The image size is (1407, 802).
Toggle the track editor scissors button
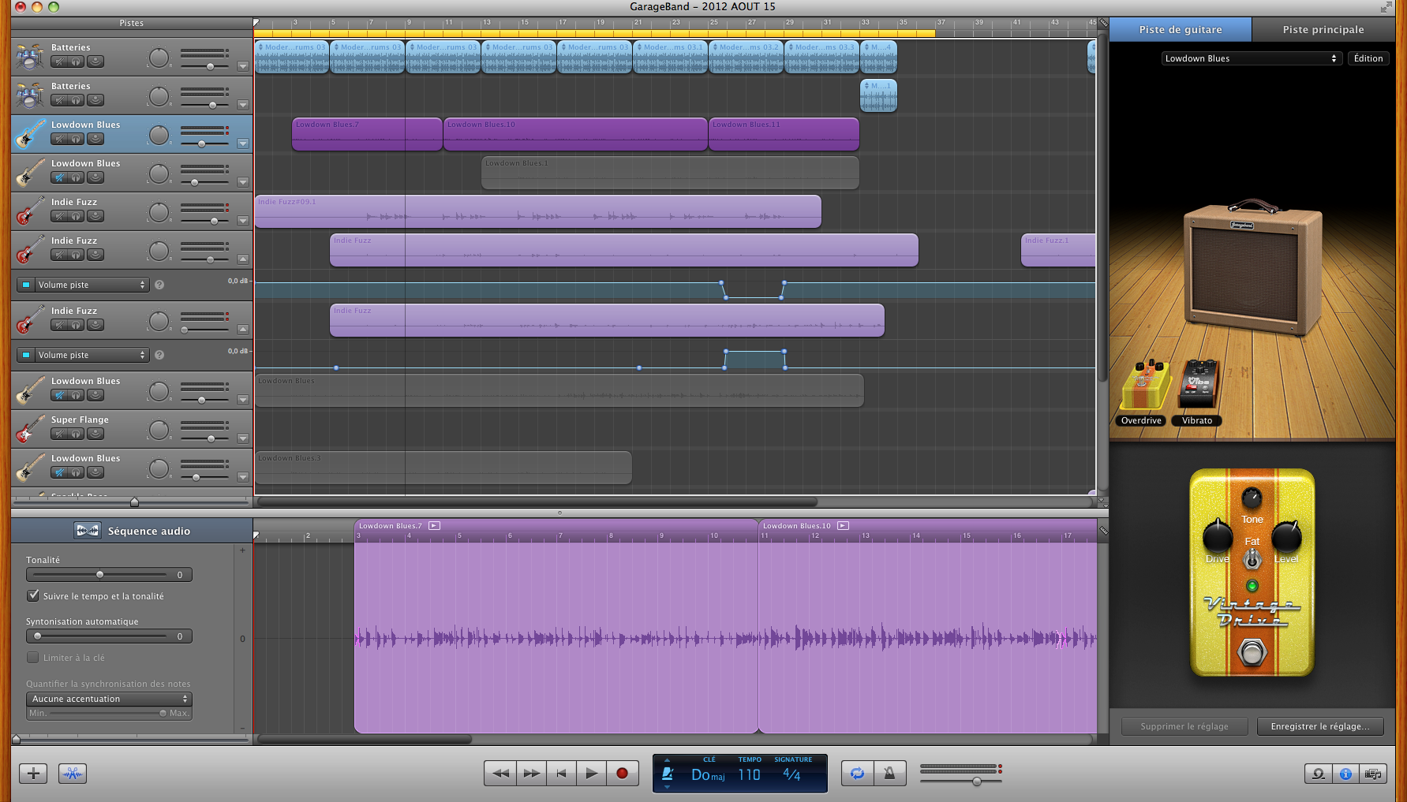[73, 773]
